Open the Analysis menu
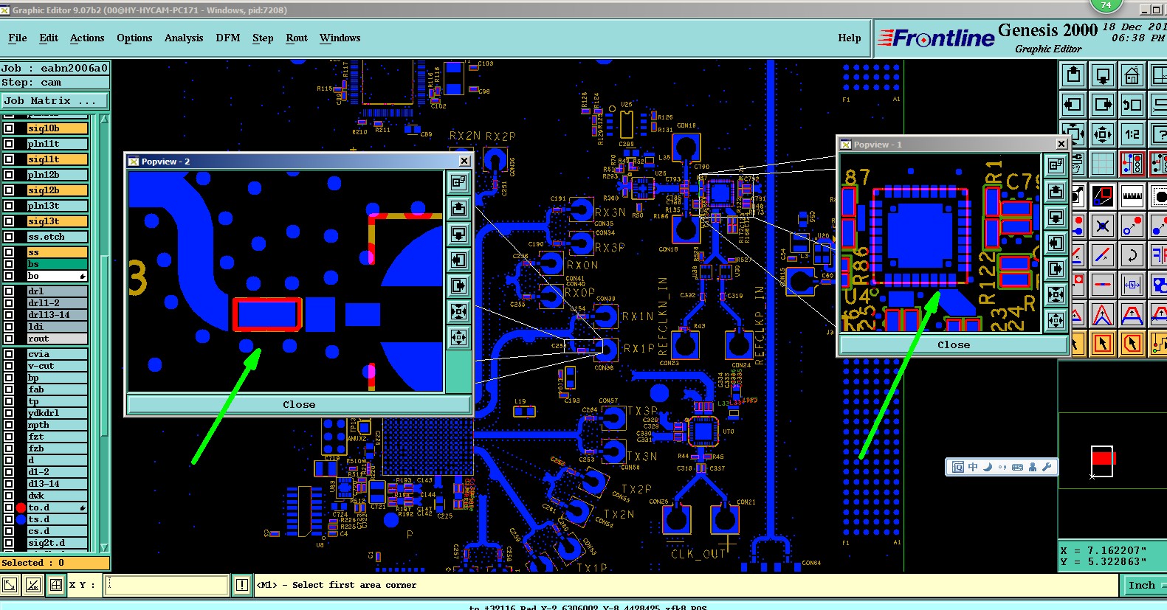1167x610 pixels. (x=184, y=38)
